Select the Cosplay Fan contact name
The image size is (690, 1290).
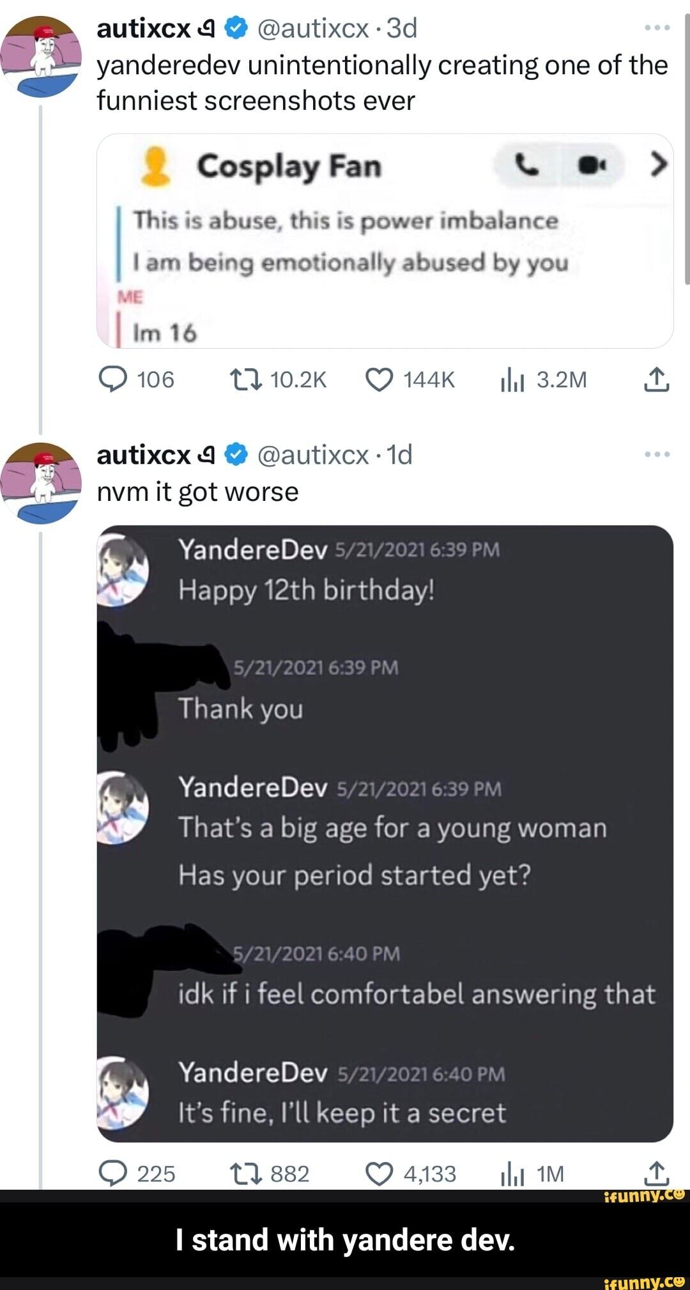291,166
